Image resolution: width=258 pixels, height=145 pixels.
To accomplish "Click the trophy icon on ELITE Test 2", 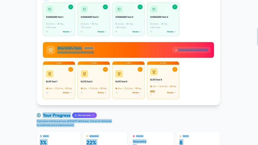I will coord(84,74).
